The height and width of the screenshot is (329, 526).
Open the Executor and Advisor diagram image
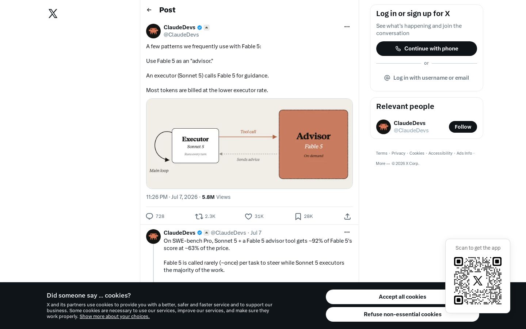(x=249, y=144)
